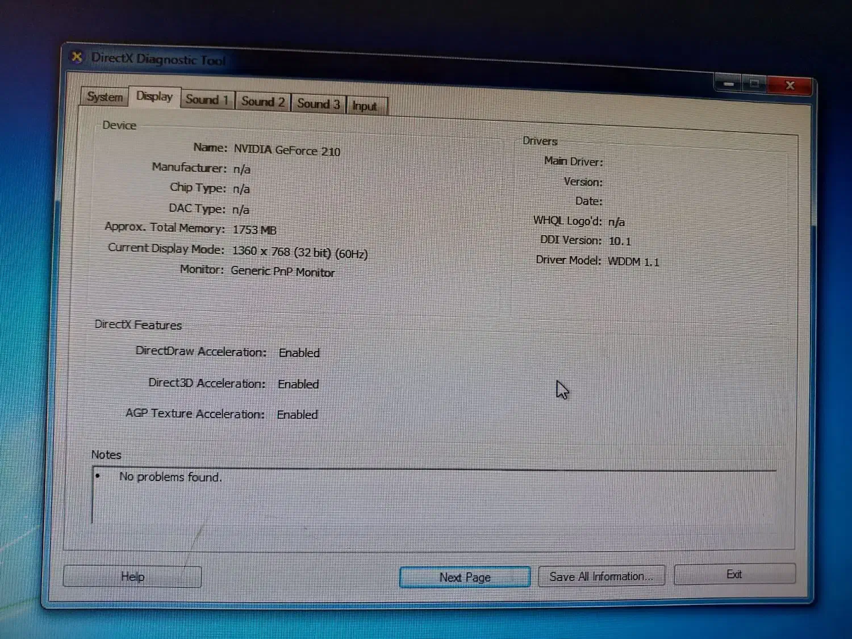
Task: Click the '1360 x 768 (32 bit) (60Hz)' value
Action: click(300, 252)
